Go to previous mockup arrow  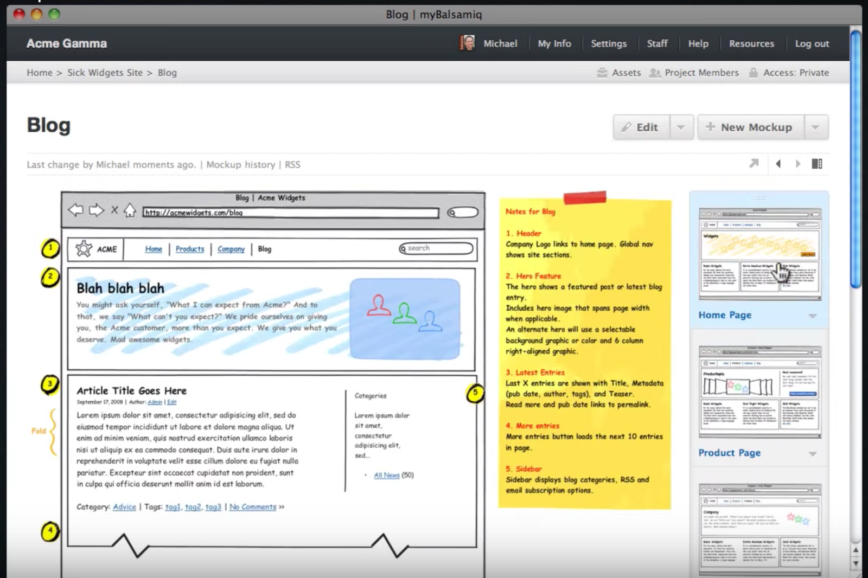click(778, 164)
